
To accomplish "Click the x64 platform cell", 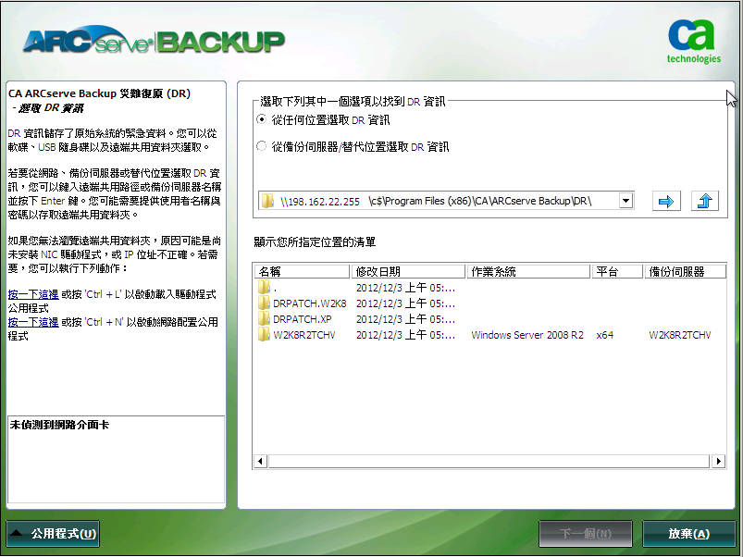I will pos(604,335).
